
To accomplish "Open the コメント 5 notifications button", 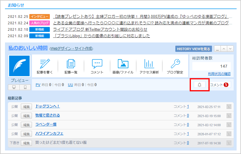I will (219, 85).
